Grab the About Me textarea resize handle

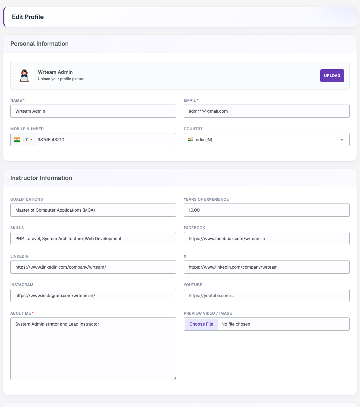click(174, 378)
